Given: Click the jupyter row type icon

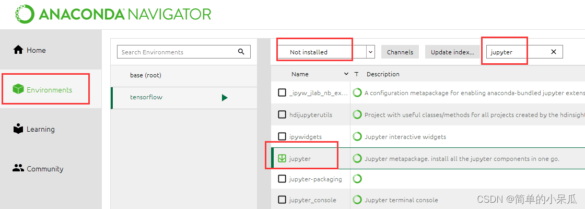Looking at the screenshot, I should [357, 159].
